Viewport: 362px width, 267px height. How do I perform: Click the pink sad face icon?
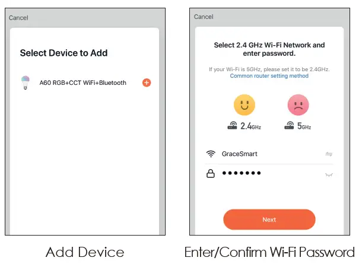coord(298,105)
